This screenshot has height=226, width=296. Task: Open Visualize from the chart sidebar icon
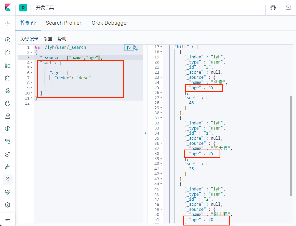pyautogui.click(x=8, y=53)
